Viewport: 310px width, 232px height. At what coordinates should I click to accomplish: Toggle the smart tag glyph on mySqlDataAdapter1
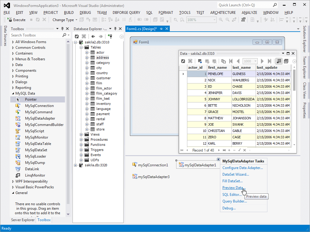[218, 159]
